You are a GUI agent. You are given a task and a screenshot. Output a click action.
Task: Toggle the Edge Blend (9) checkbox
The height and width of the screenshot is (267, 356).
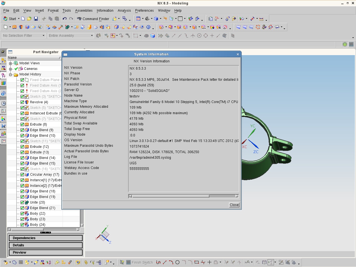(x=22, y=130)
